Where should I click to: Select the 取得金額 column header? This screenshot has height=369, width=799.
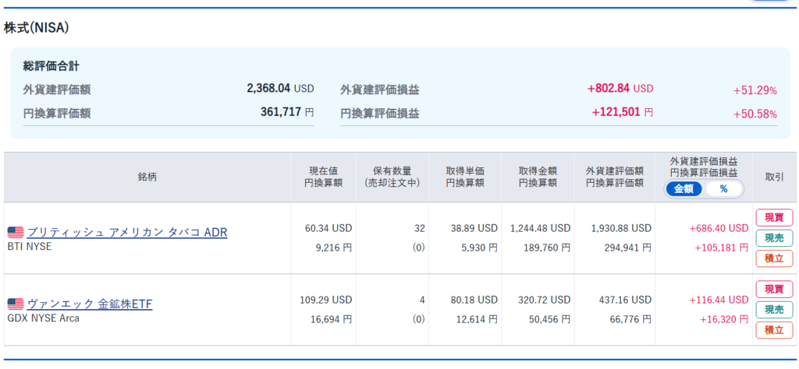pos(538,177)
